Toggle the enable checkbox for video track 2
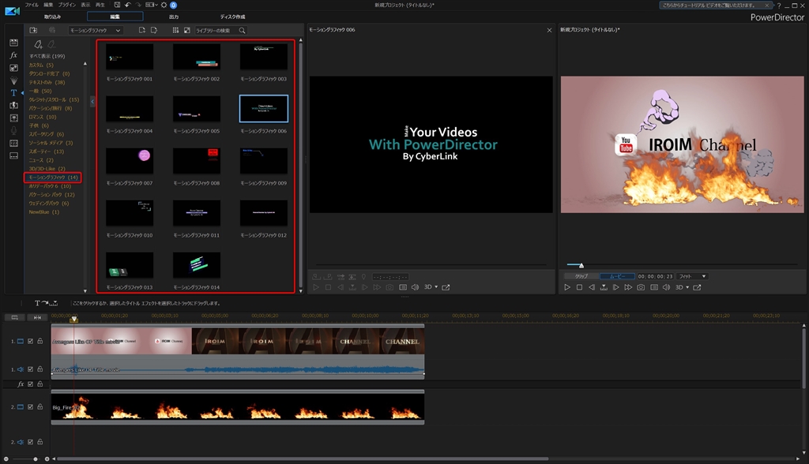This screenshot has height=464, width=809. click(x=31, y=406)
